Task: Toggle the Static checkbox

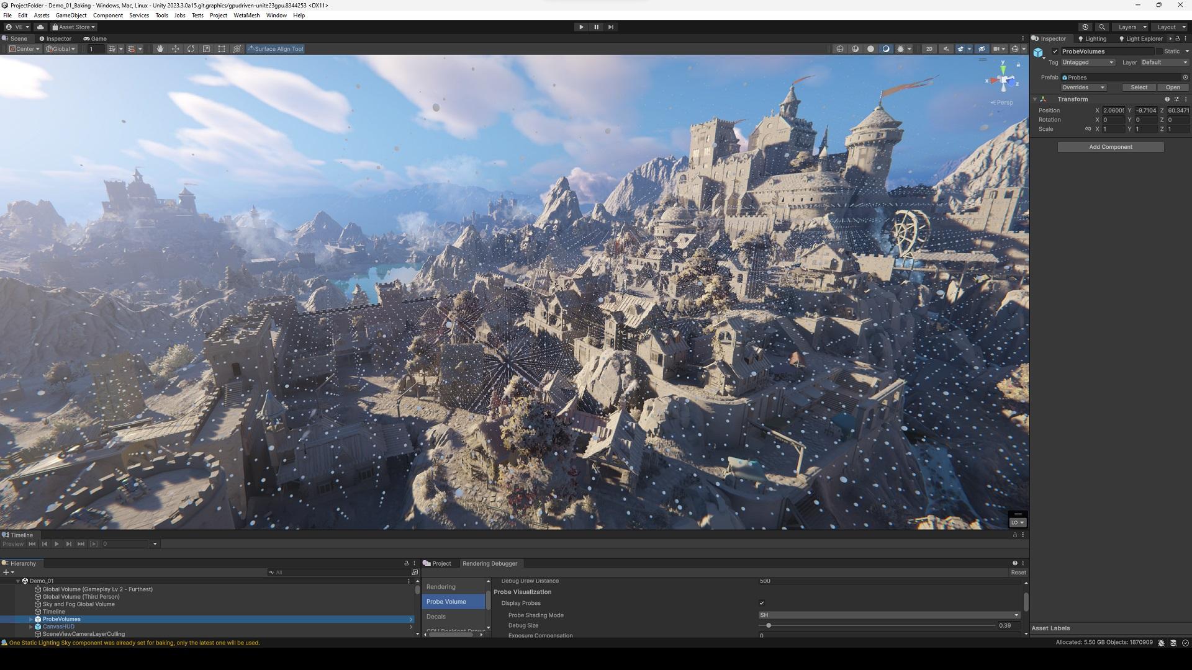Action: coord(1158,51)
